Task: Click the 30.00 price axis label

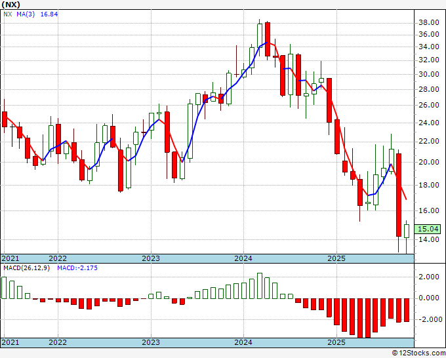Action: (429, 74)
